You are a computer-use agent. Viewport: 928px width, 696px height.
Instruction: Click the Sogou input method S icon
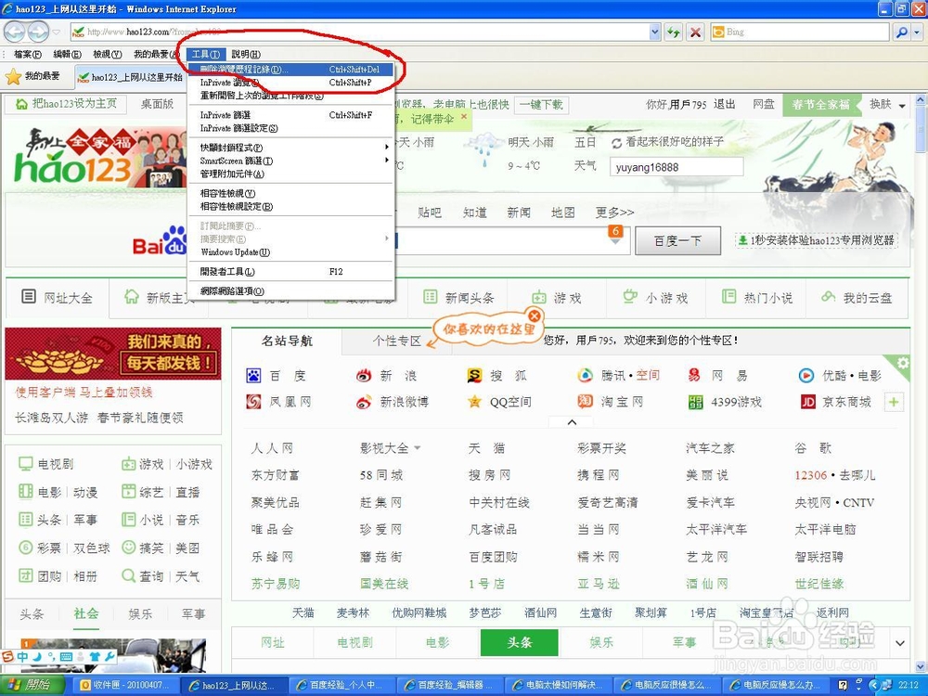[7, 656]
